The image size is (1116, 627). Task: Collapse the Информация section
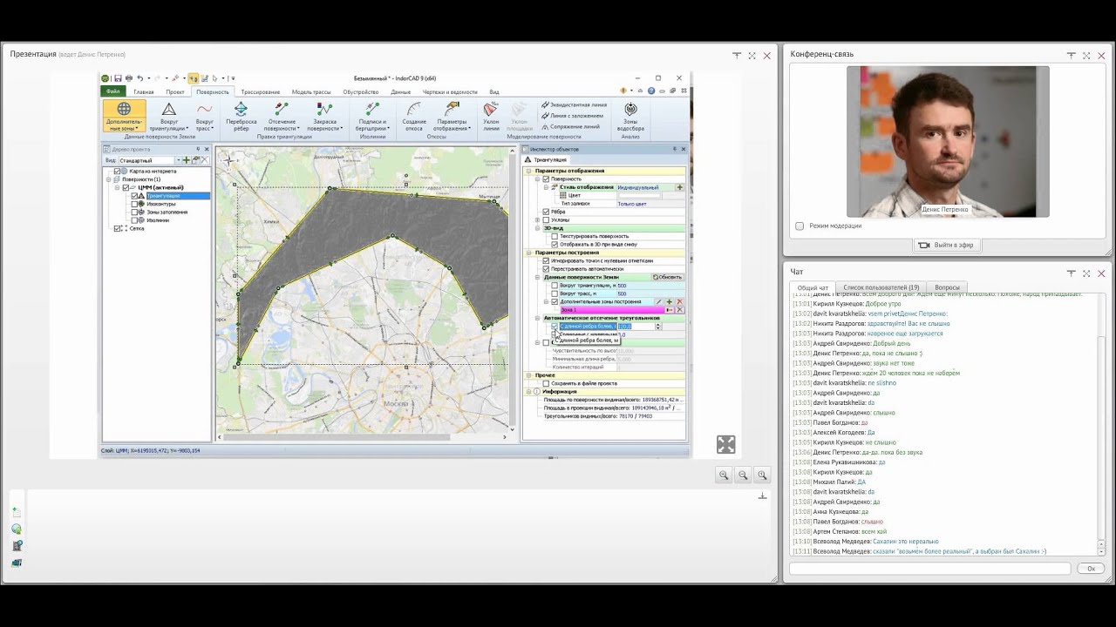pyautogui.click(x=528, y=392)
